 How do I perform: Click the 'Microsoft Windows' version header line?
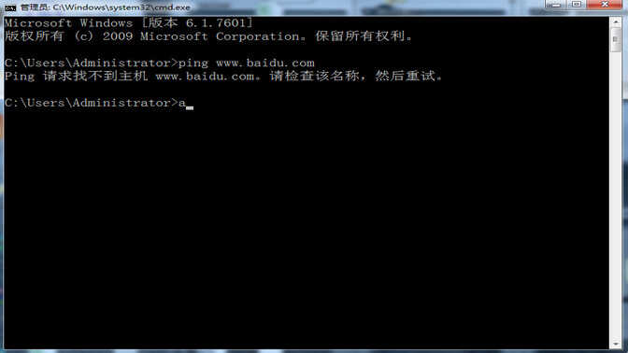coord(129,23)
